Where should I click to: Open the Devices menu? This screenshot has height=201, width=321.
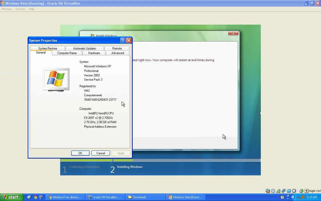coord(20,9)
